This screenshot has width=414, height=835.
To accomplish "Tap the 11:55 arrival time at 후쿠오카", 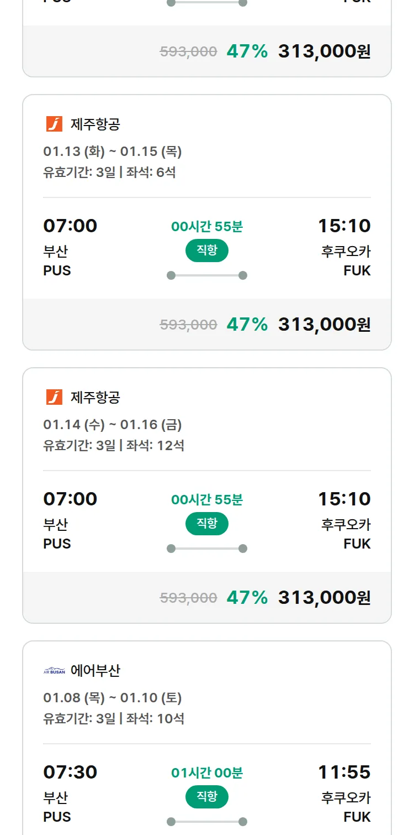I will (x=344, y=771).
